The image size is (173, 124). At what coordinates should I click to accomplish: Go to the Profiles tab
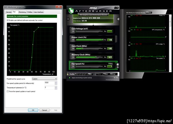[30, 12]
